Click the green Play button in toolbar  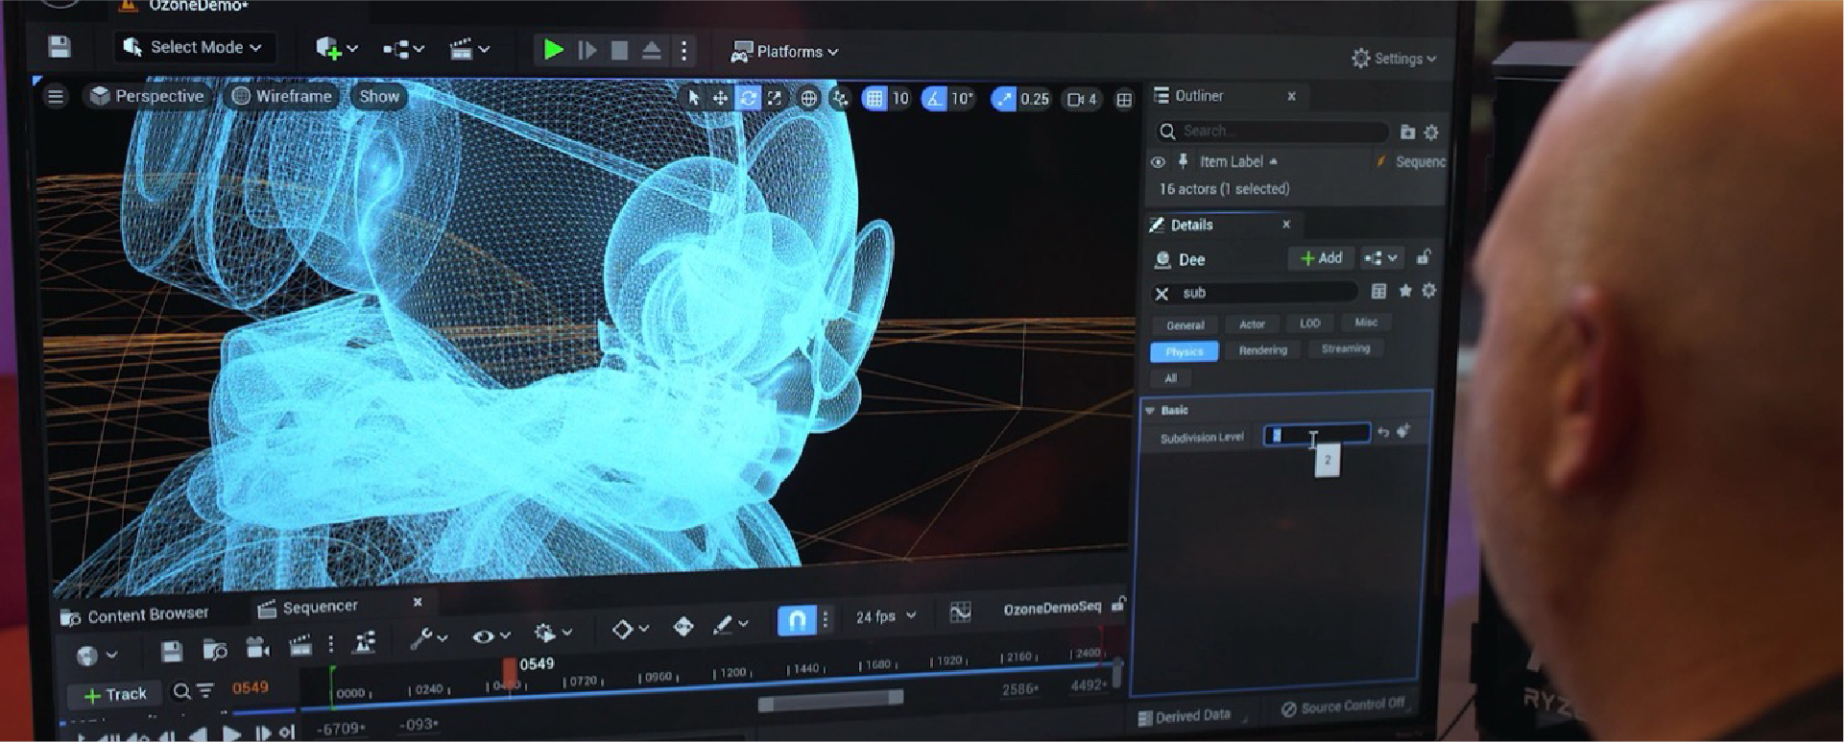pos(553,50)
